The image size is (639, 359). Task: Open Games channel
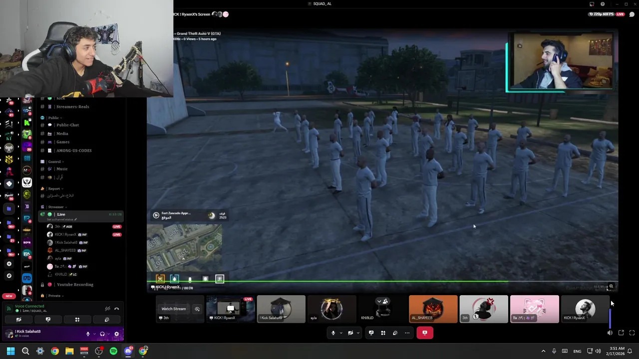pyautogui.click(x=63, y=142)
